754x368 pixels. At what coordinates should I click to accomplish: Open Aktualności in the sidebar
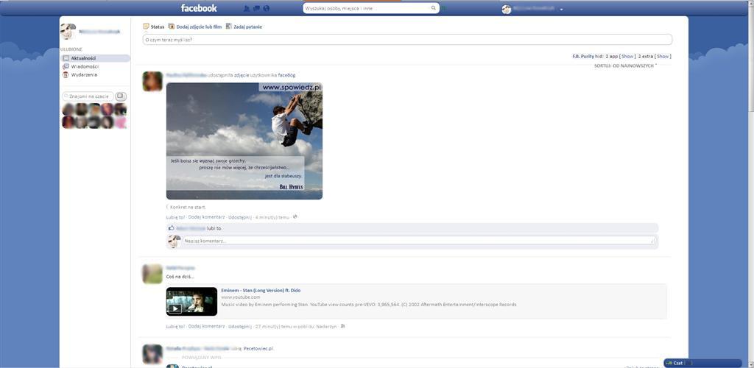tap(95, 58)
